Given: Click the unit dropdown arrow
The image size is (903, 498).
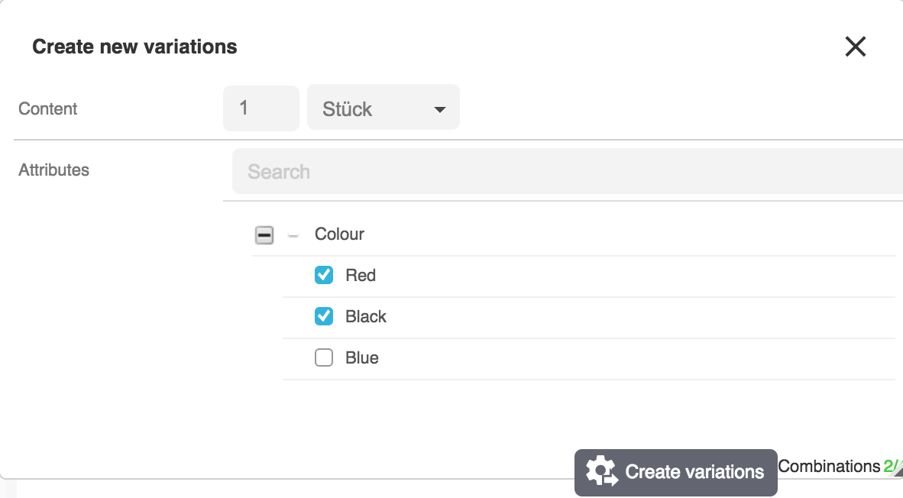Looking at the screenshot, I should click(439, 109).
